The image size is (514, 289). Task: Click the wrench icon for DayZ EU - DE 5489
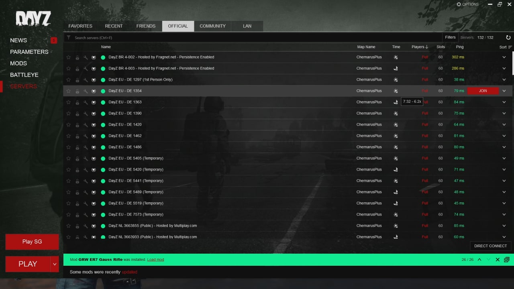(86, 192)
